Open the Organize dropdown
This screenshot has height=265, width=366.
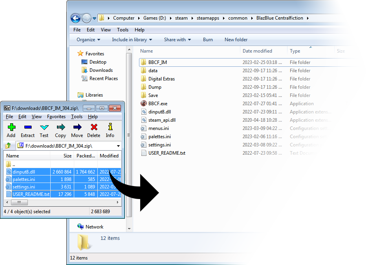pyautogui.click(x=88, y=40)
